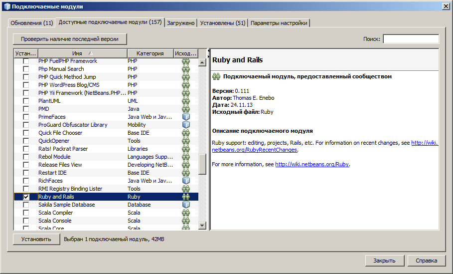Check the RichFaces install checkbox
Viewport: 453px width, 274px height.
click(26, 181)
